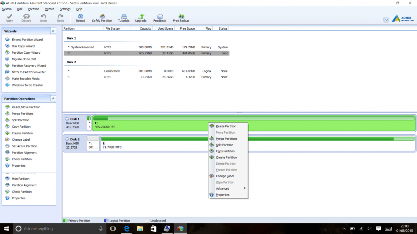Open the Wizard menu

[49, 9]
